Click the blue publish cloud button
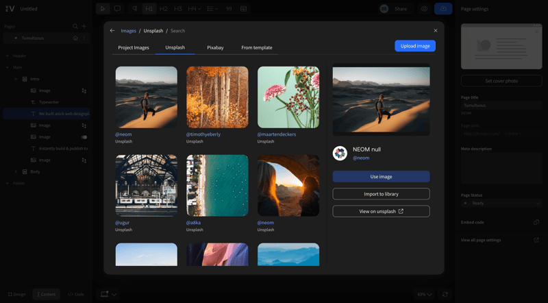548x303 pixels. [x=443, y=9]
